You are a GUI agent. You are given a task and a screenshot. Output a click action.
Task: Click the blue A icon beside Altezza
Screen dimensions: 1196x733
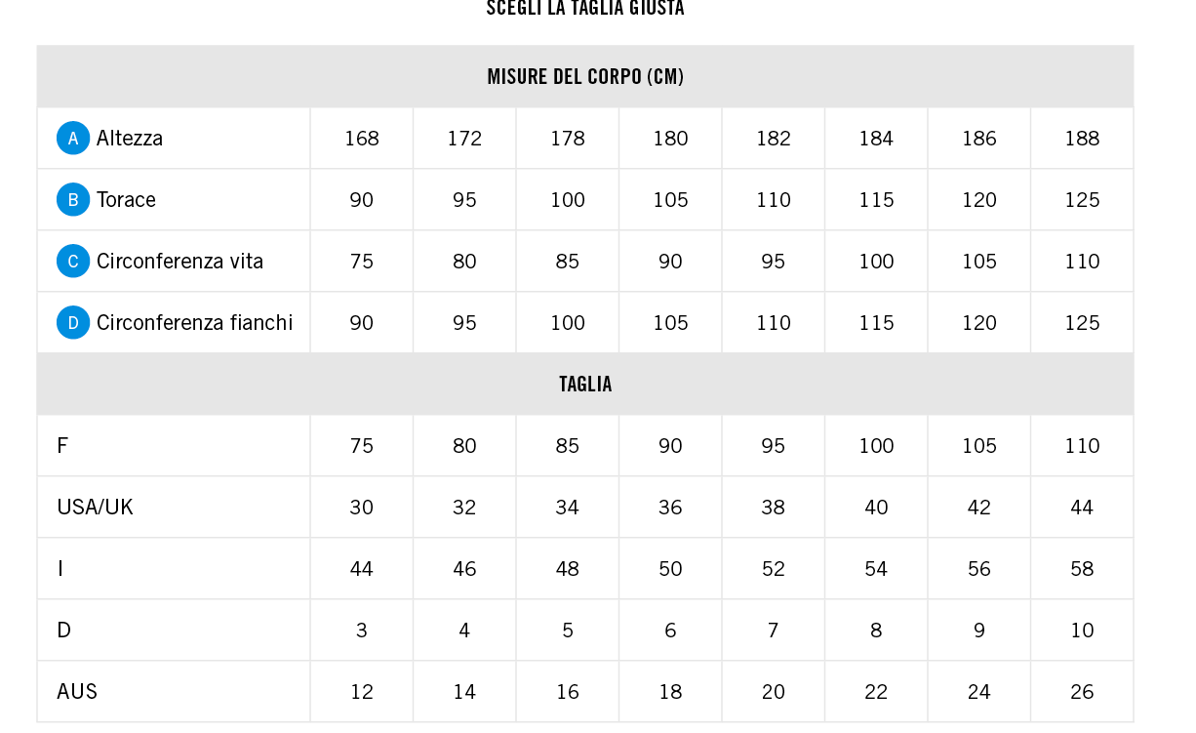pos(73,139)
